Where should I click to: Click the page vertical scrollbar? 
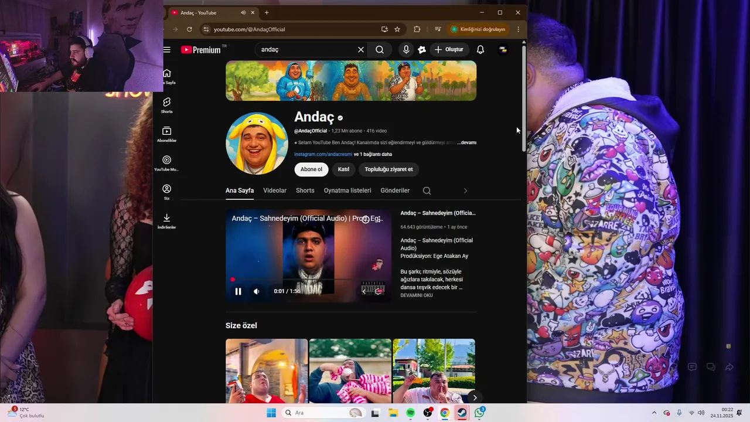(523, 100)
